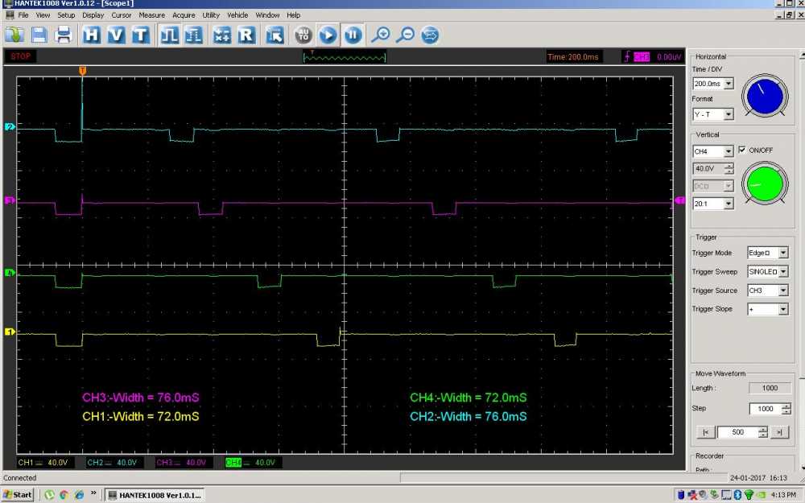805x503 pixels.
Task: Open the Trigger Source dropdown set to CH3
Action: tap(766, 290)
